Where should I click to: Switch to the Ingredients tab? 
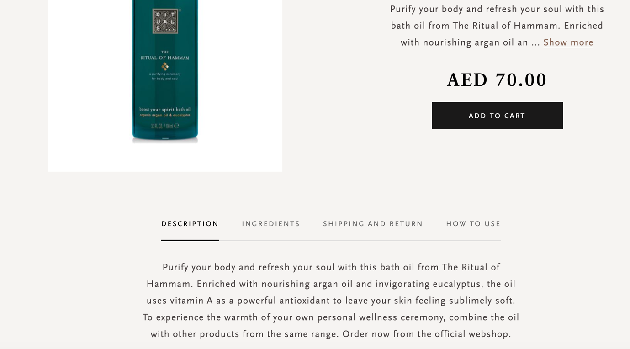point(271,224)
